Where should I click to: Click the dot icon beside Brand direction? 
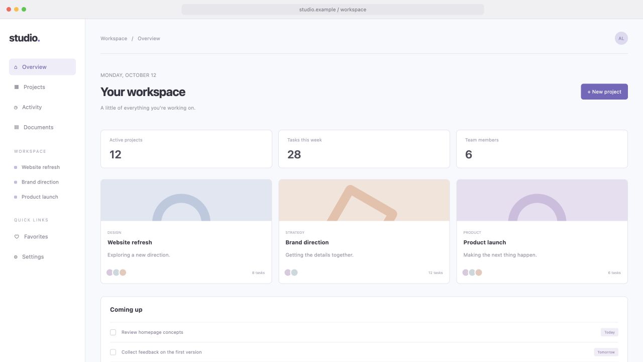(16, 182)
